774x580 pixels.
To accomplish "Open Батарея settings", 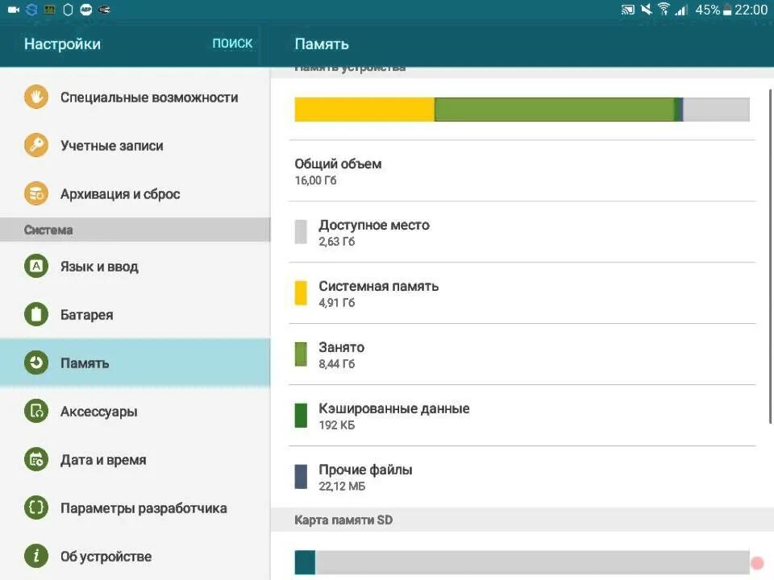I will (x=135, y=315).
